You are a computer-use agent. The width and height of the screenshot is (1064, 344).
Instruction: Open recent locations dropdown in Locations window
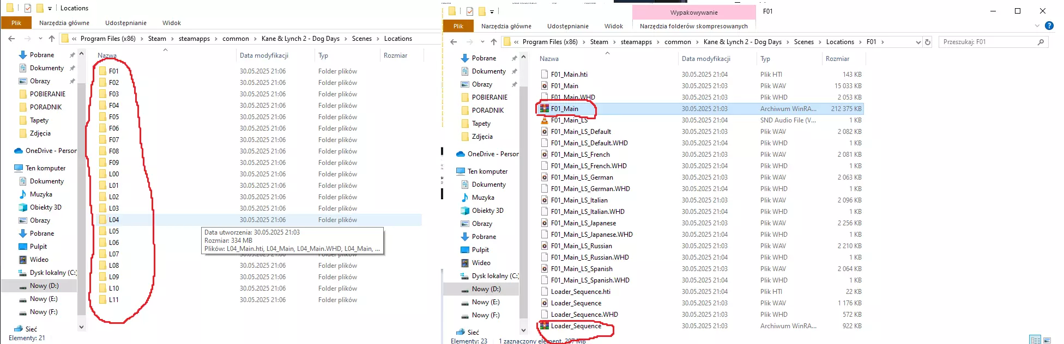40,39
